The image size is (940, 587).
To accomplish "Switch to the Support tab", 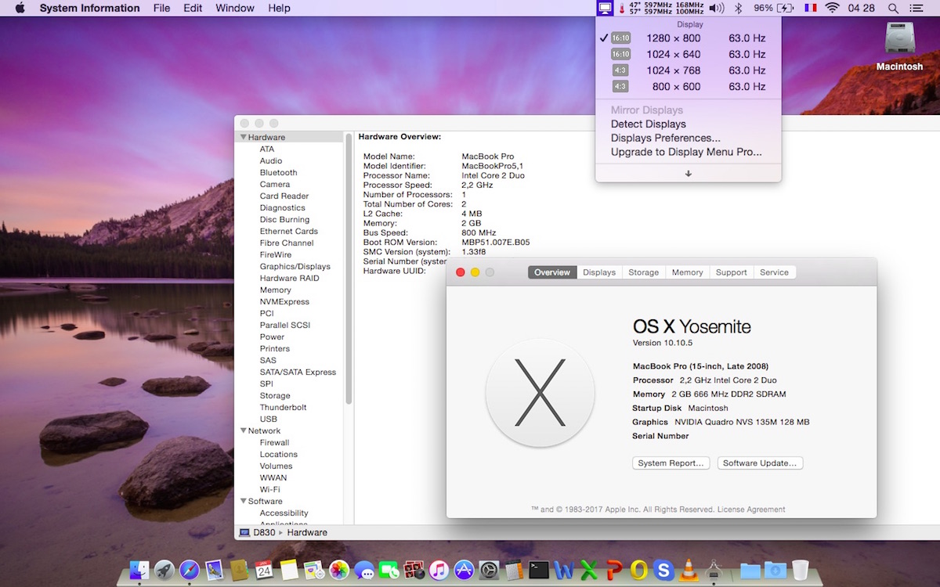I will (x=731, y=272).
